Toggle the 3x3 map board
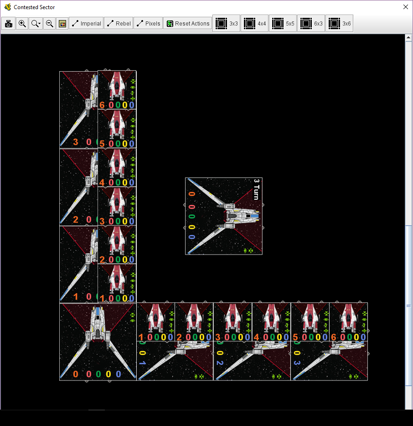 [x=227, y=23]
